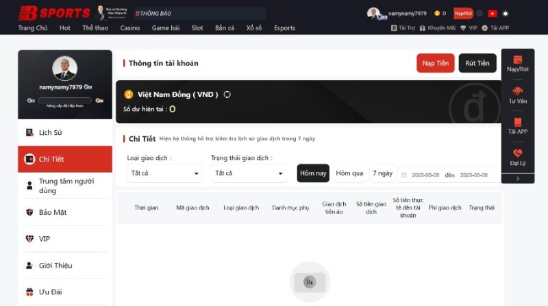Open Giới Thiệu referral sidebar item

point(65,266)
